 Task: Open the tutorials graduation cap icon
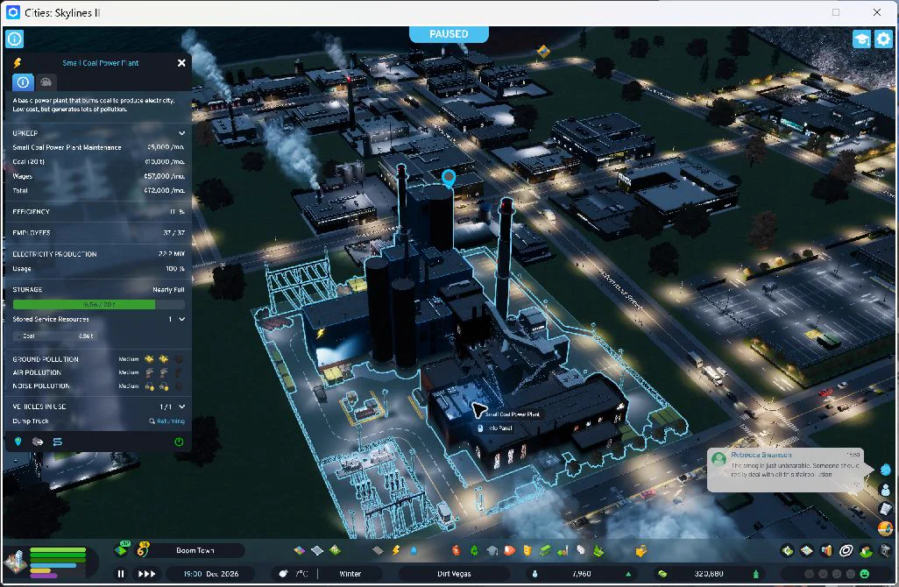861,39
